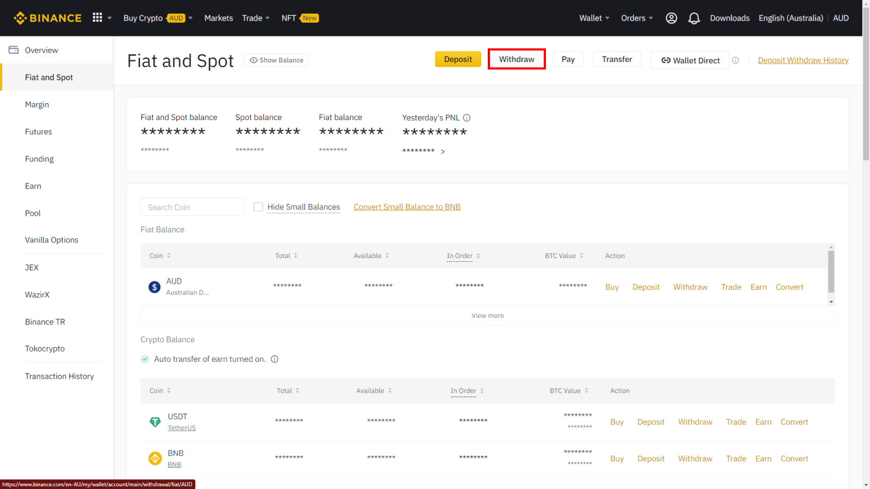
Task: Click the BNB coin icon
Action: (155, 459)
